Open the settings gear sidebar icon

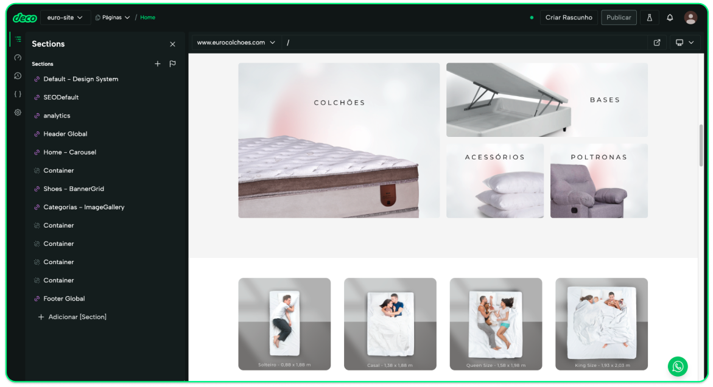[18, 112]
